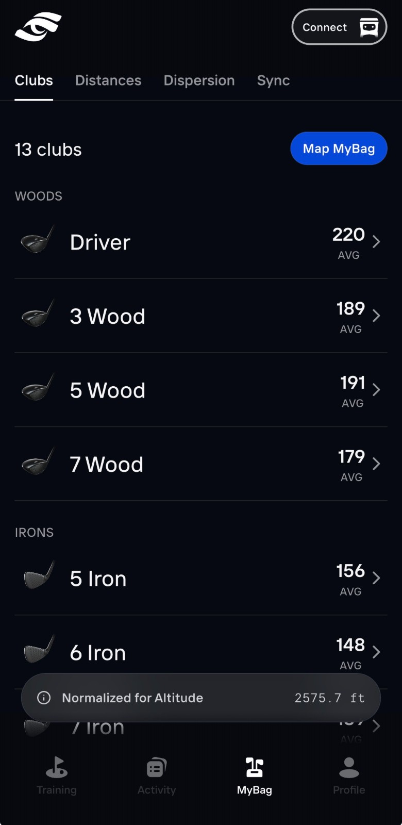Click the Map MyBag button
Image resolution: width=402 pixels, height=825 pixels.
[339, 148]
